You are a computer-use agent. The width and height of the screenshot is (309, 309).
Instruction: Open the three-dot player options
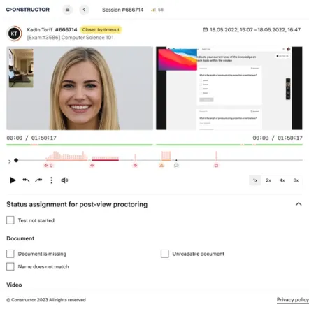pyautogui.click(x=51, y=180)
